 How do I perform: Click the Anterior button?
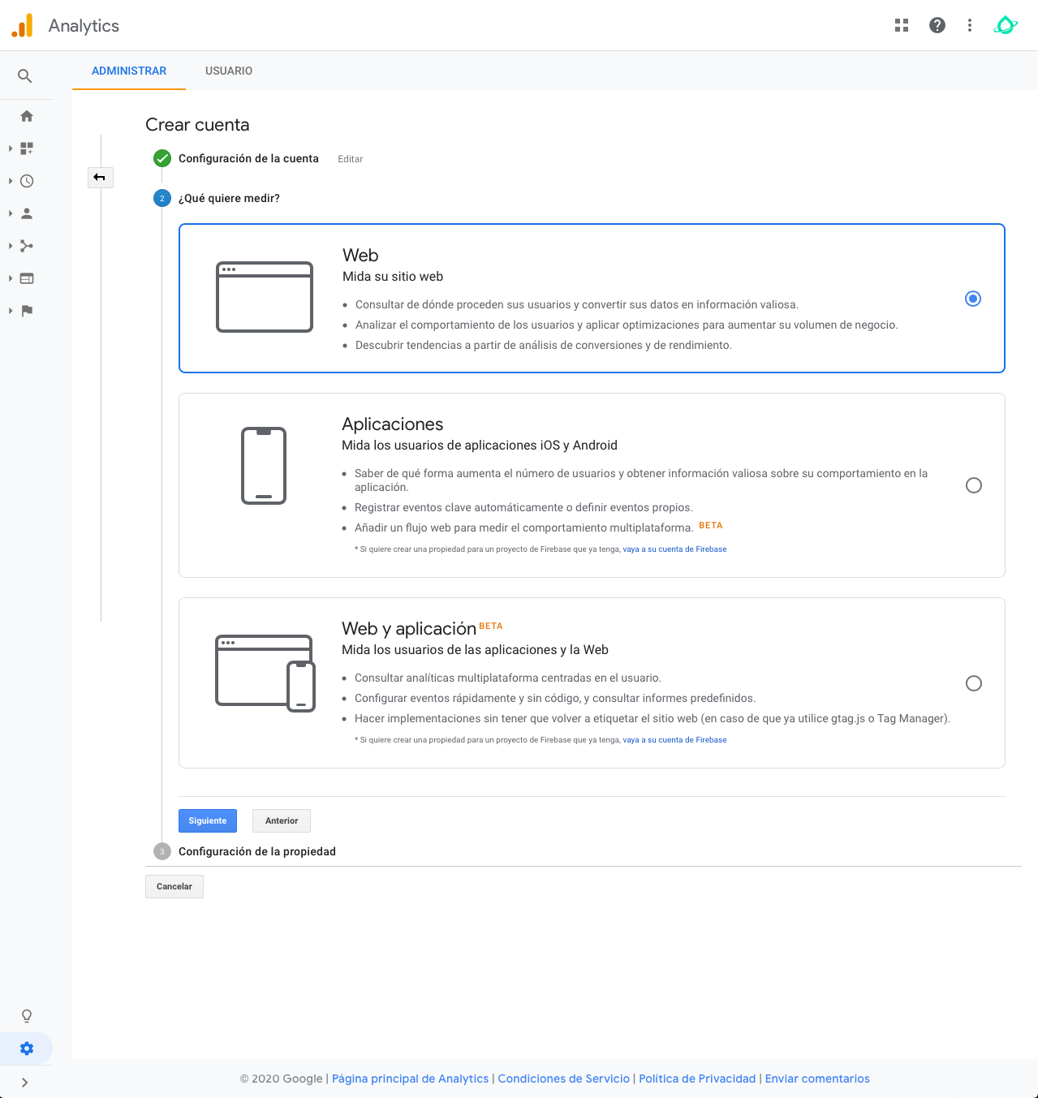pyautogui.click(x=281, y=820)
